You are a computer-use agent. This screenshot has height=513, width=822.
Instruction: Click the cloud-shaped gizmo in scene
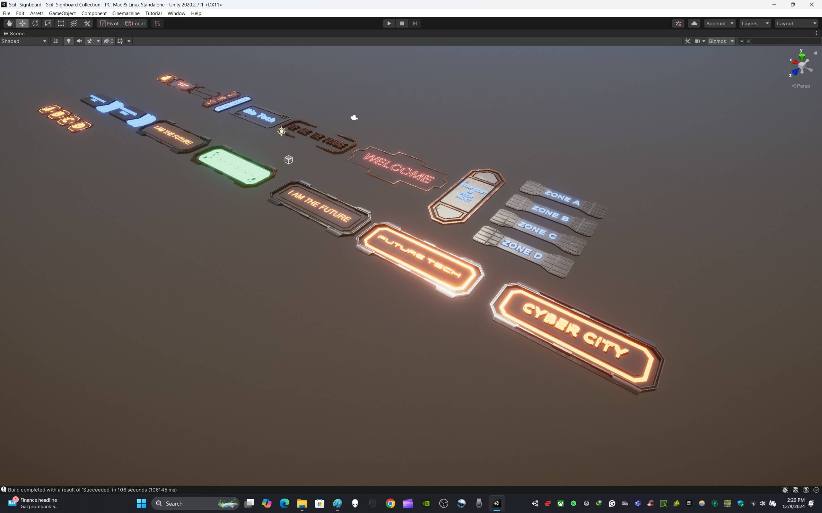[x=354, y=117]
